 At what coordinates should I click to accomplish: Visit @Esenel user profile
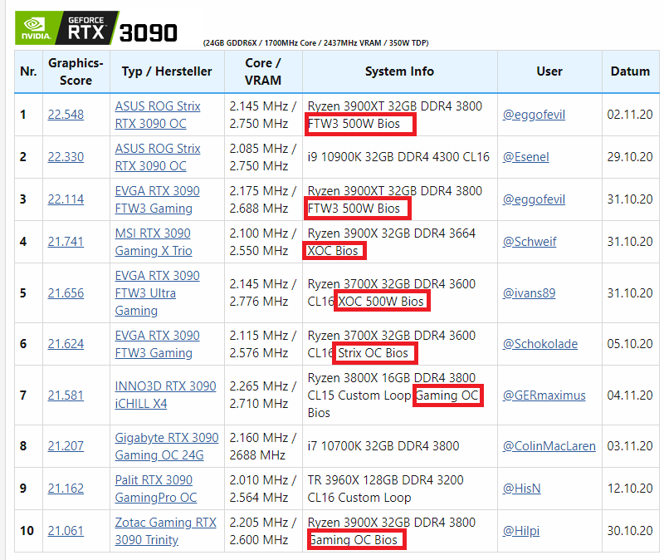click(525, 157)
